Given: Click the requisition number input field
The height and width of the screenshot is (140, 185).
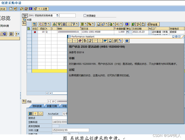Looking at the screenshot, I should 68,15.
